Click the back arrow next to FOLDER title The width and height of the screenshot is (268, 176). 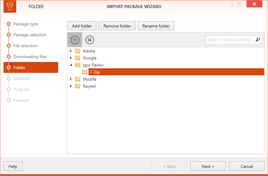coord(22,6)
